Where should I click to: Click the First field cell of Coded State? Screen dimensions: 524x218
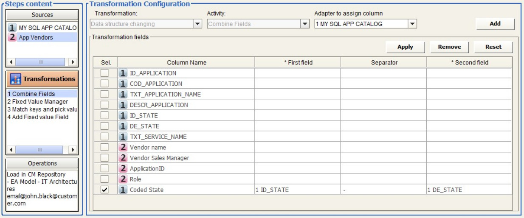(x=297, y=190)
